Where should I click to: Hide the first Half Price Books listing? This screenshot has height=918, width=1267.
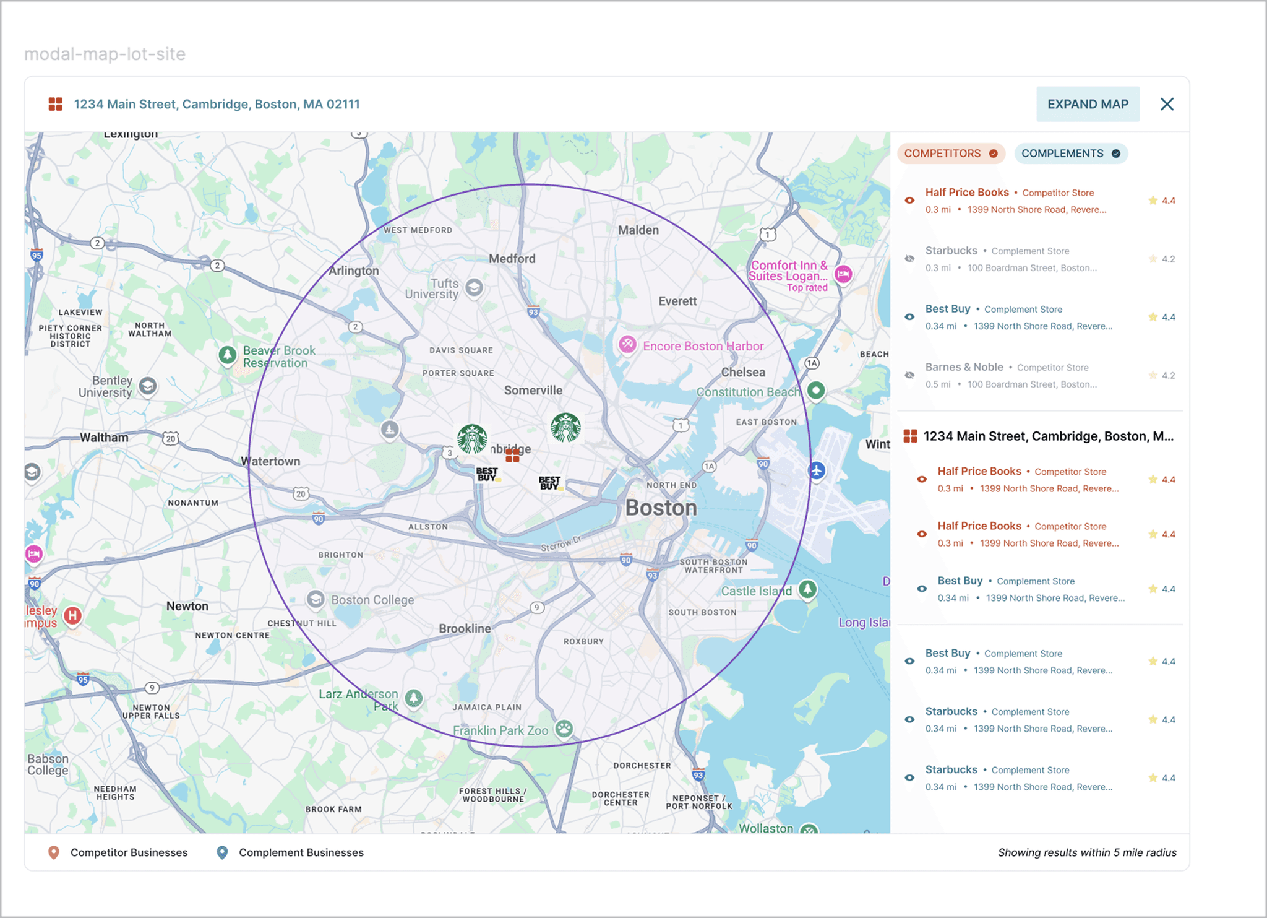tap(909, 201)
